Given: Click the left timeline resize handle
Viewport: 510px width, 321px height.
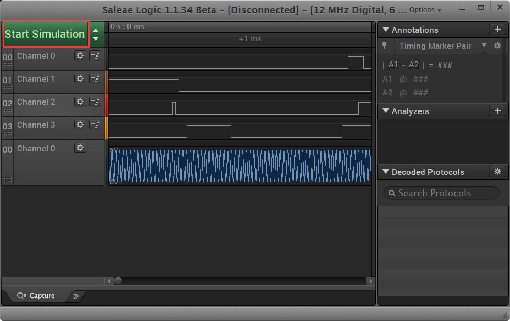Looking at the screenshot, I should 107,40.
